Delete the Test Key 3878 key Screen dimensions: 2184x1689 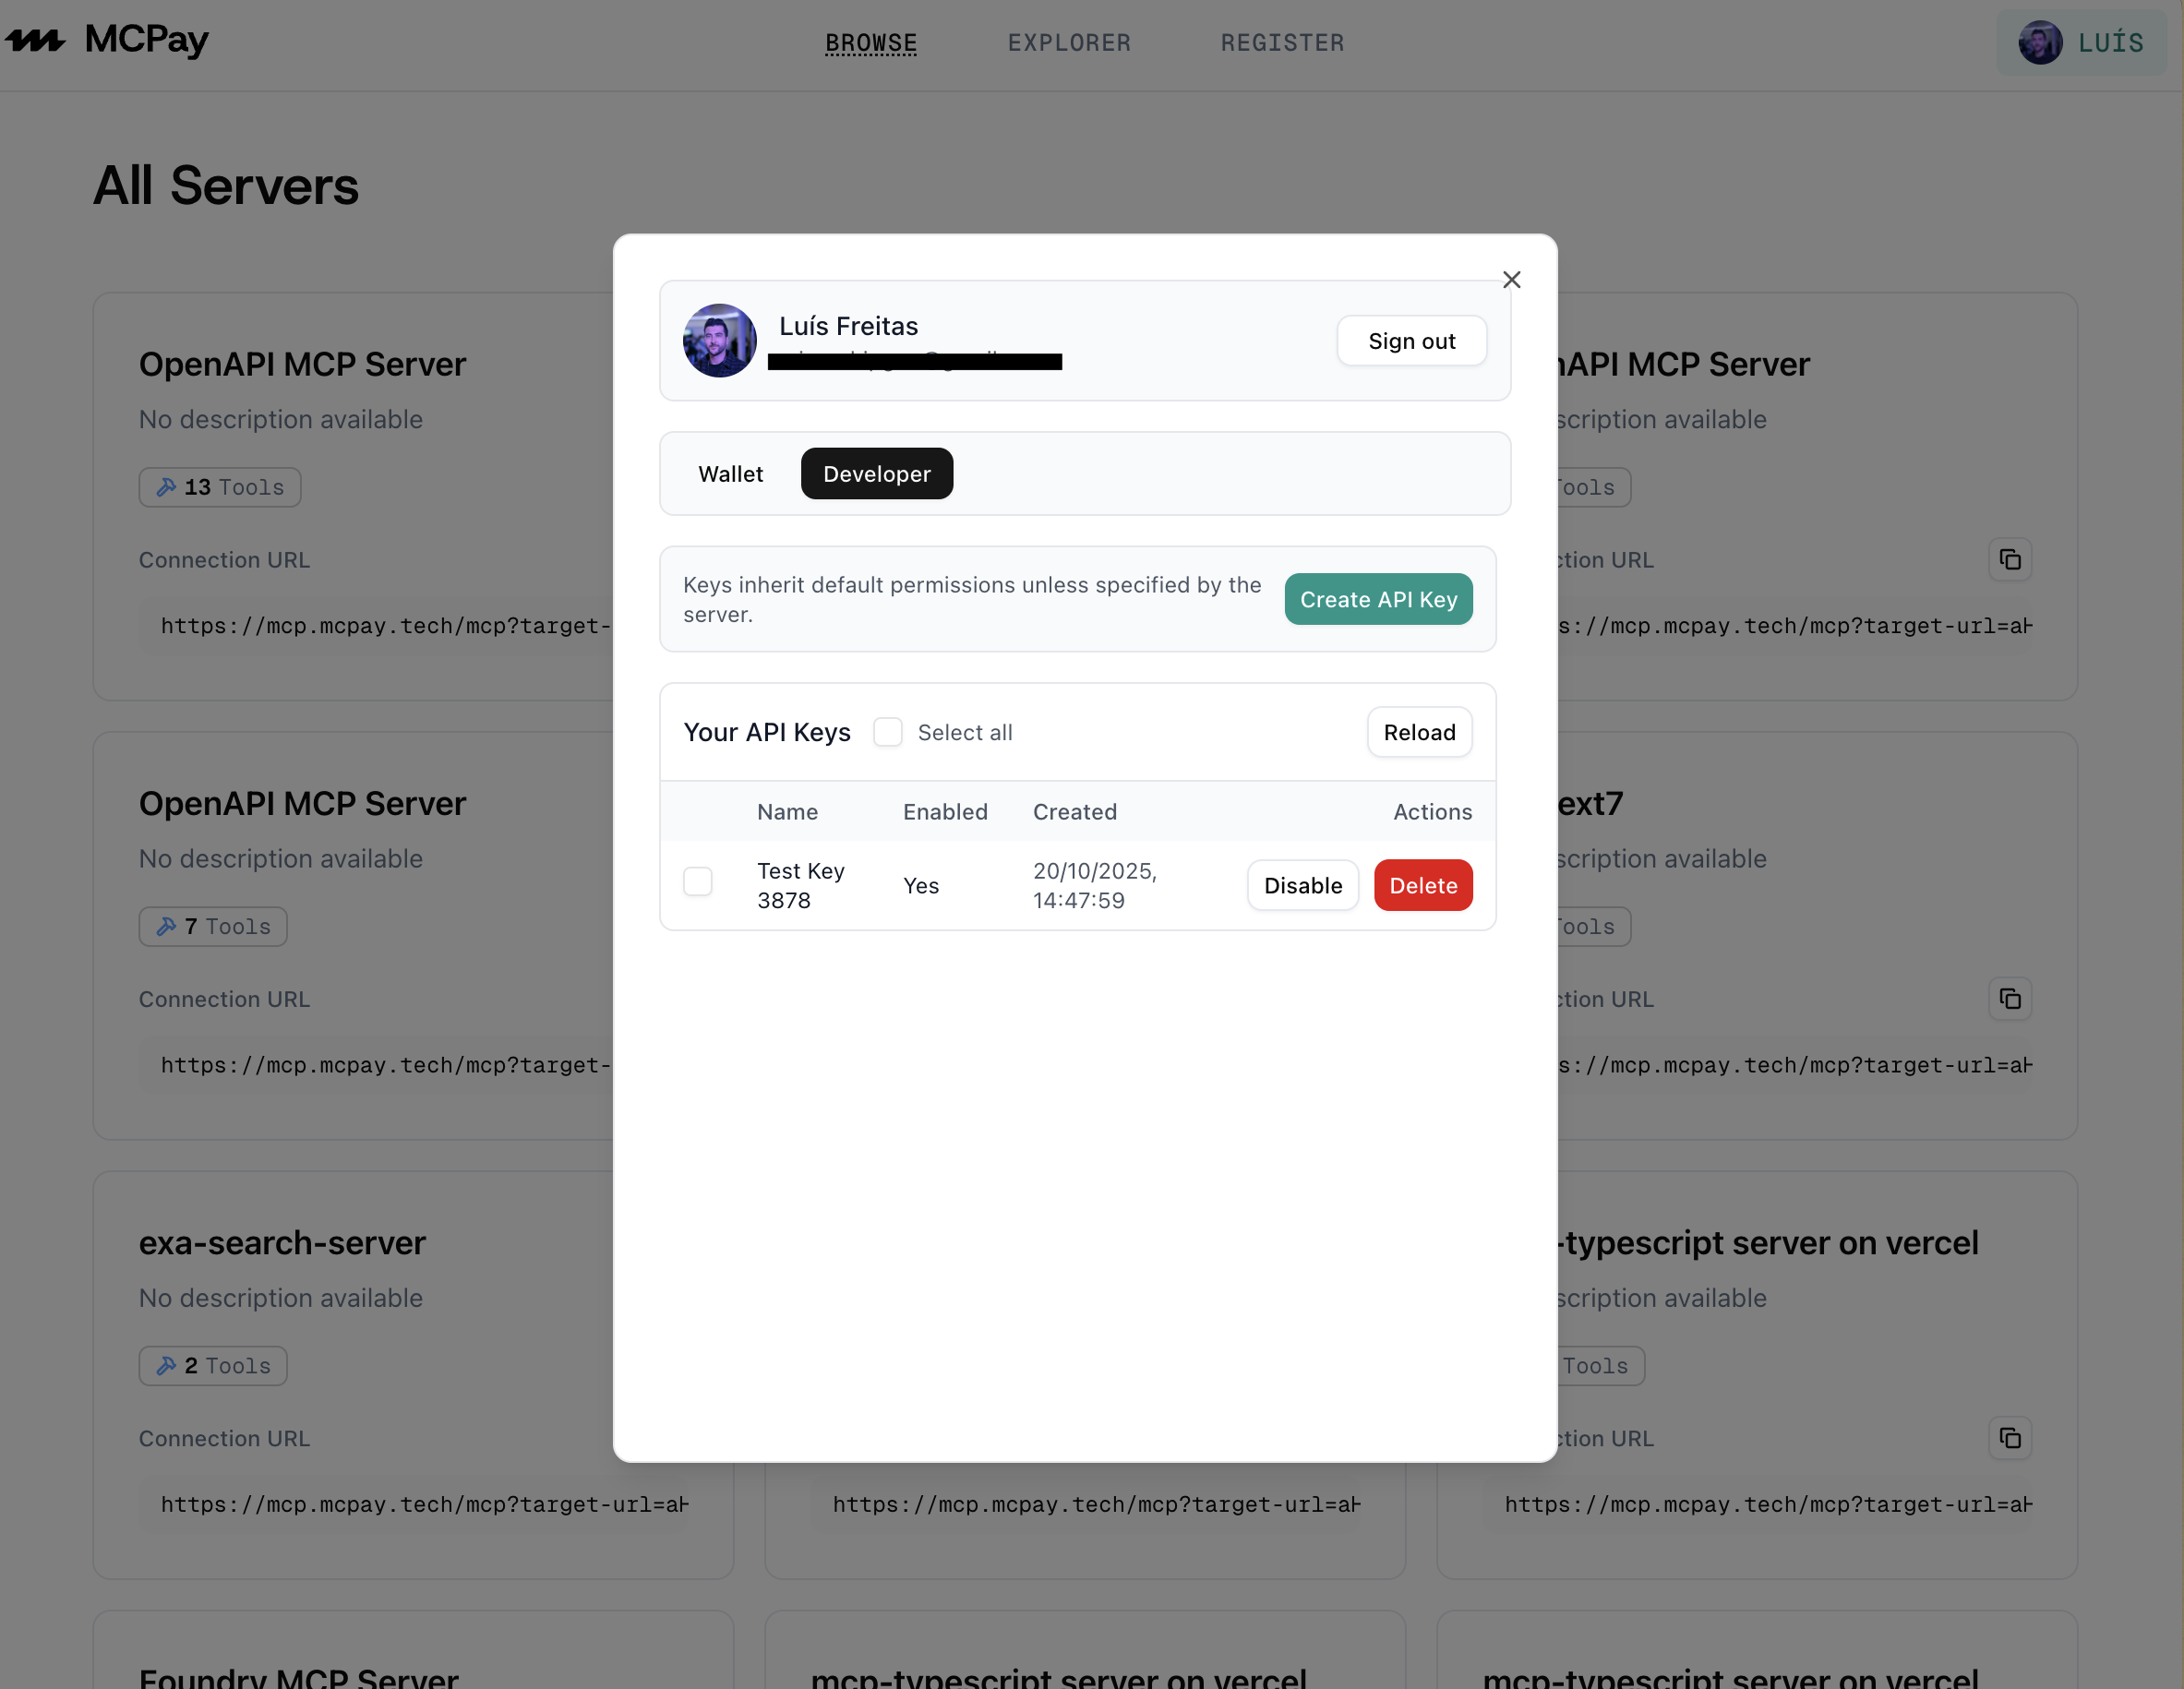[x=1422, y=886]
